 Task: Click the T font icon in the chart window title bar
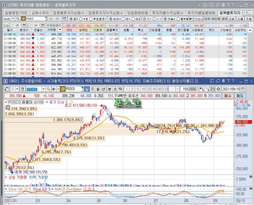228,81
